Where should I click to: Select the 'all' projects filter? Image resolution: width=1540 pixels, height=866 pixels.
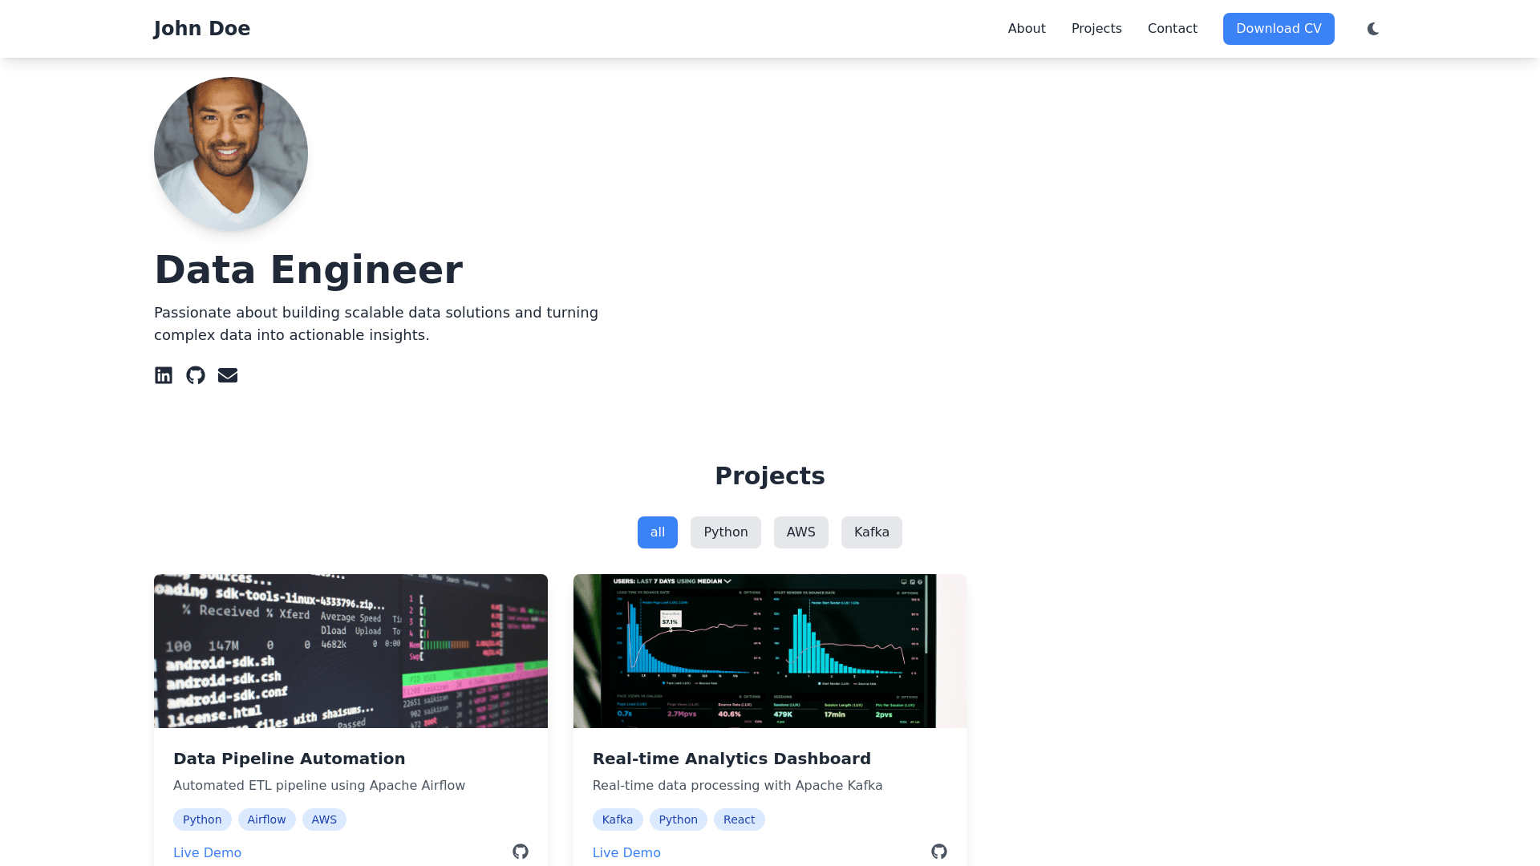pos(658,532)
